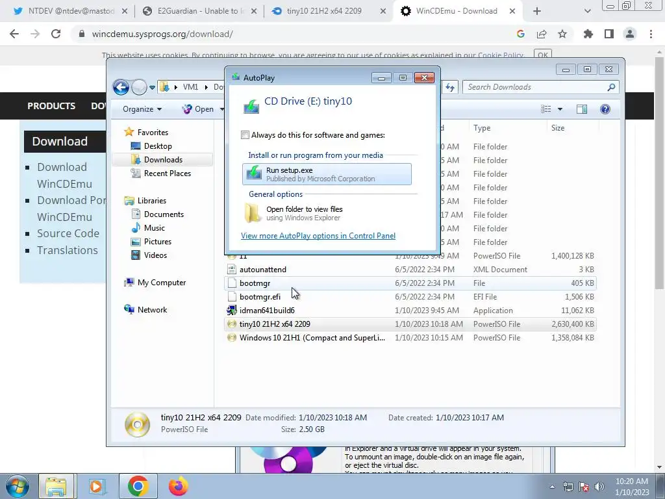This screenshot has height=499, width=665.
Task: Click VM1 in the Explorer address path
Action: (x=190, y=87)
